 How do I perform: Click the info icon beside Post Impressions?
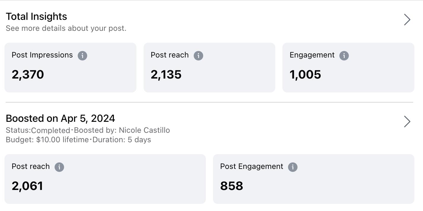(82, 55)
